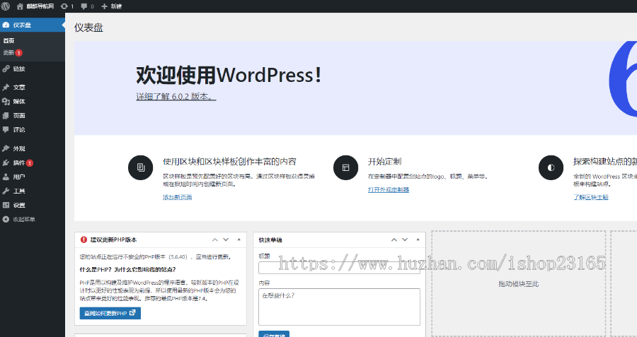637x337 pixels.
Task: Click the 拖动模块至此 placeholder text
Action: coord(518,284)
